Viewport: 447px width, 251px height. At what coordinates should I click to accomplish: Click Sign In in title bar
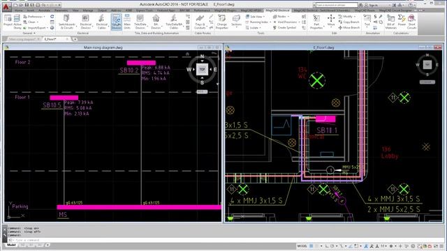[373, 5]
